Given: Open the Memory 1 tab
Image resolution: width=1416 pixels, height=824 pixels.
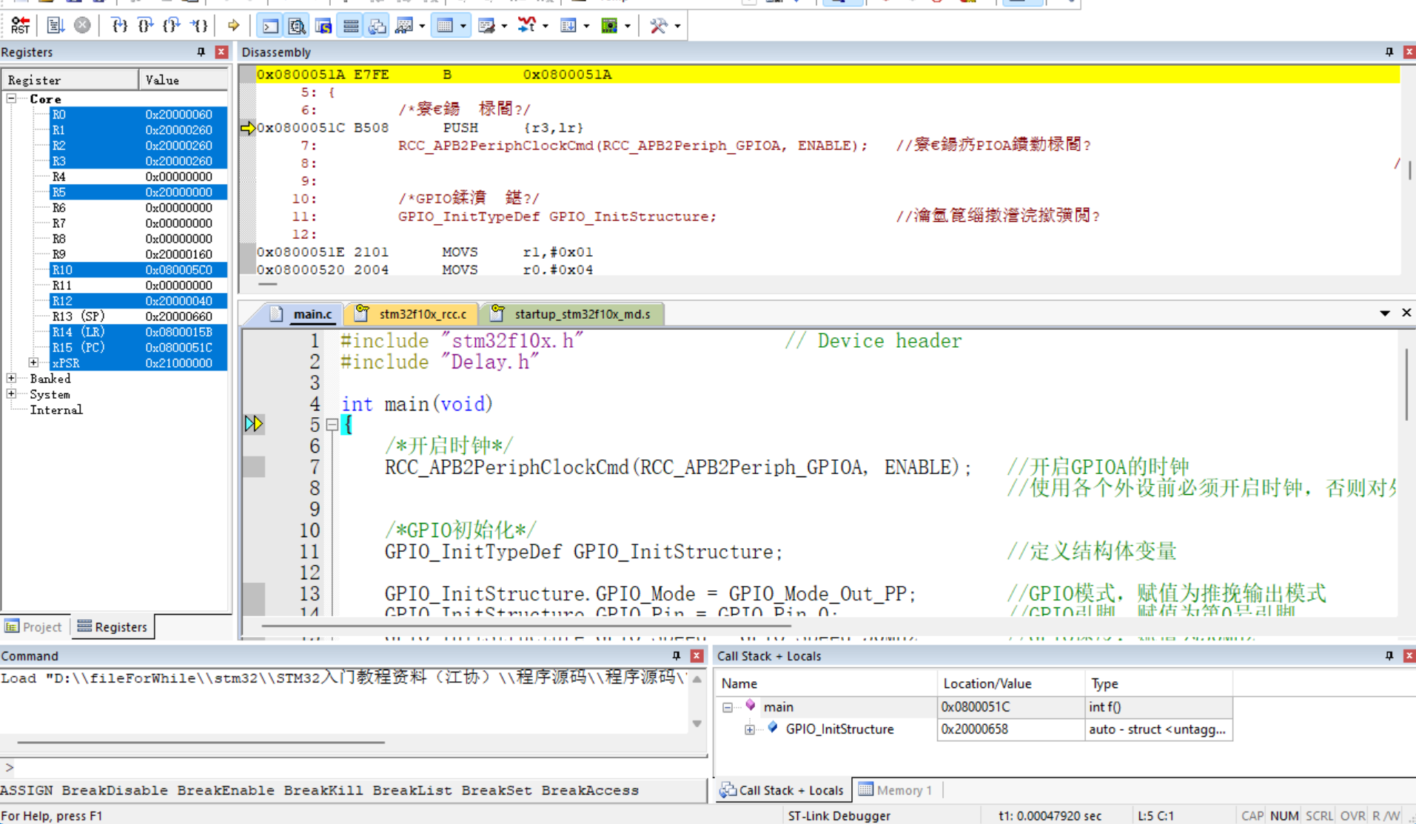Looking at the screenshot, I should 896,790.
